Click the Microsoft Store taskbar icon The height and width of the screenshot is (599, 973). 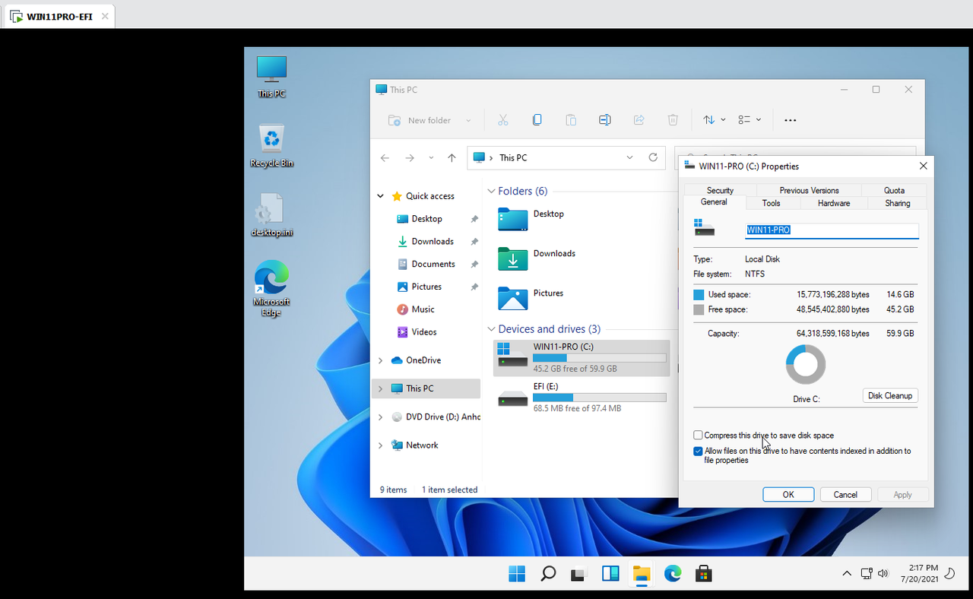tap(704, 574)
